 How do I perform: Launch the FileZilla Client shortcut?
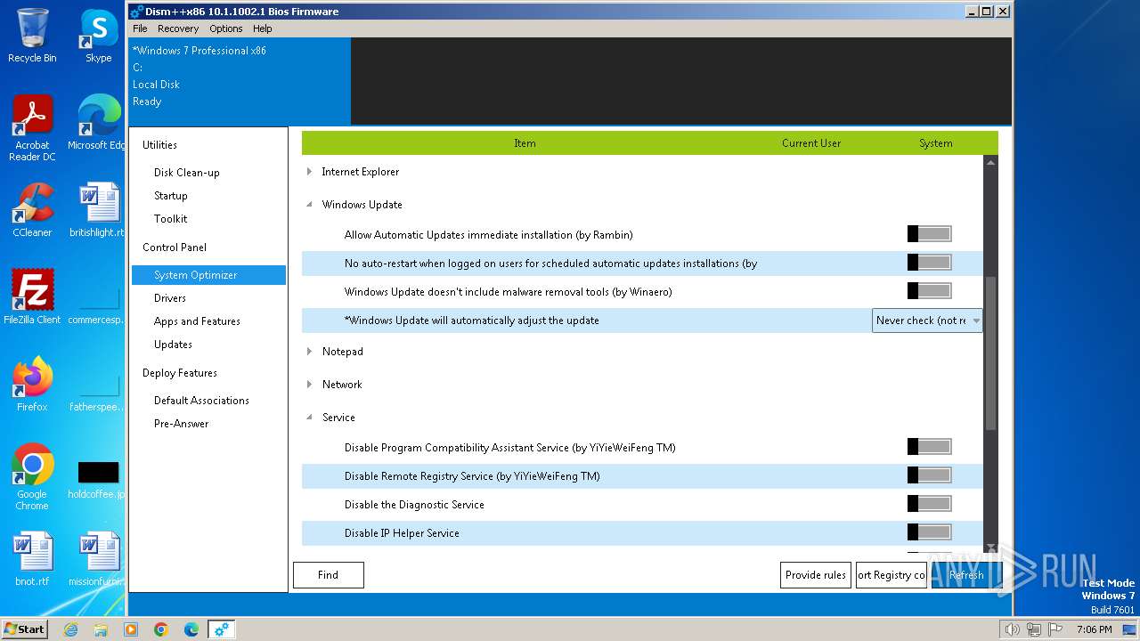pyautogui.click(x=32, y=296)
